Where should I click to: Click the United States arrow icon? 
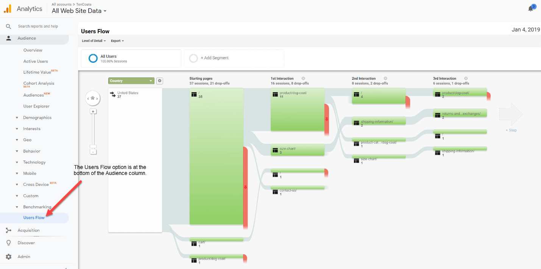[113, 95]
